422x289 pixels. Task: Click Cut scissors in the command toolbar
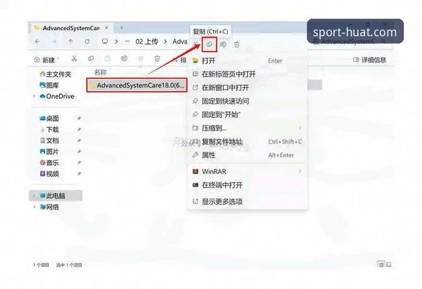[74, 59]
